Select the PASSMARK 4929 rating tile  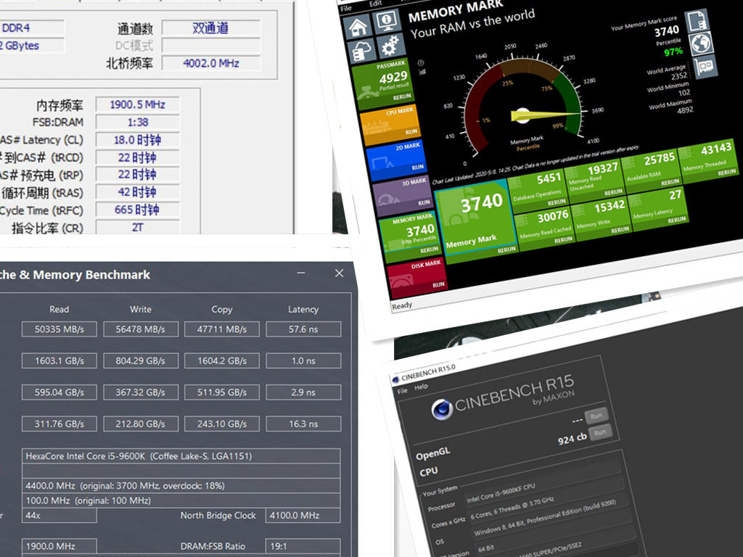(383, 83)
